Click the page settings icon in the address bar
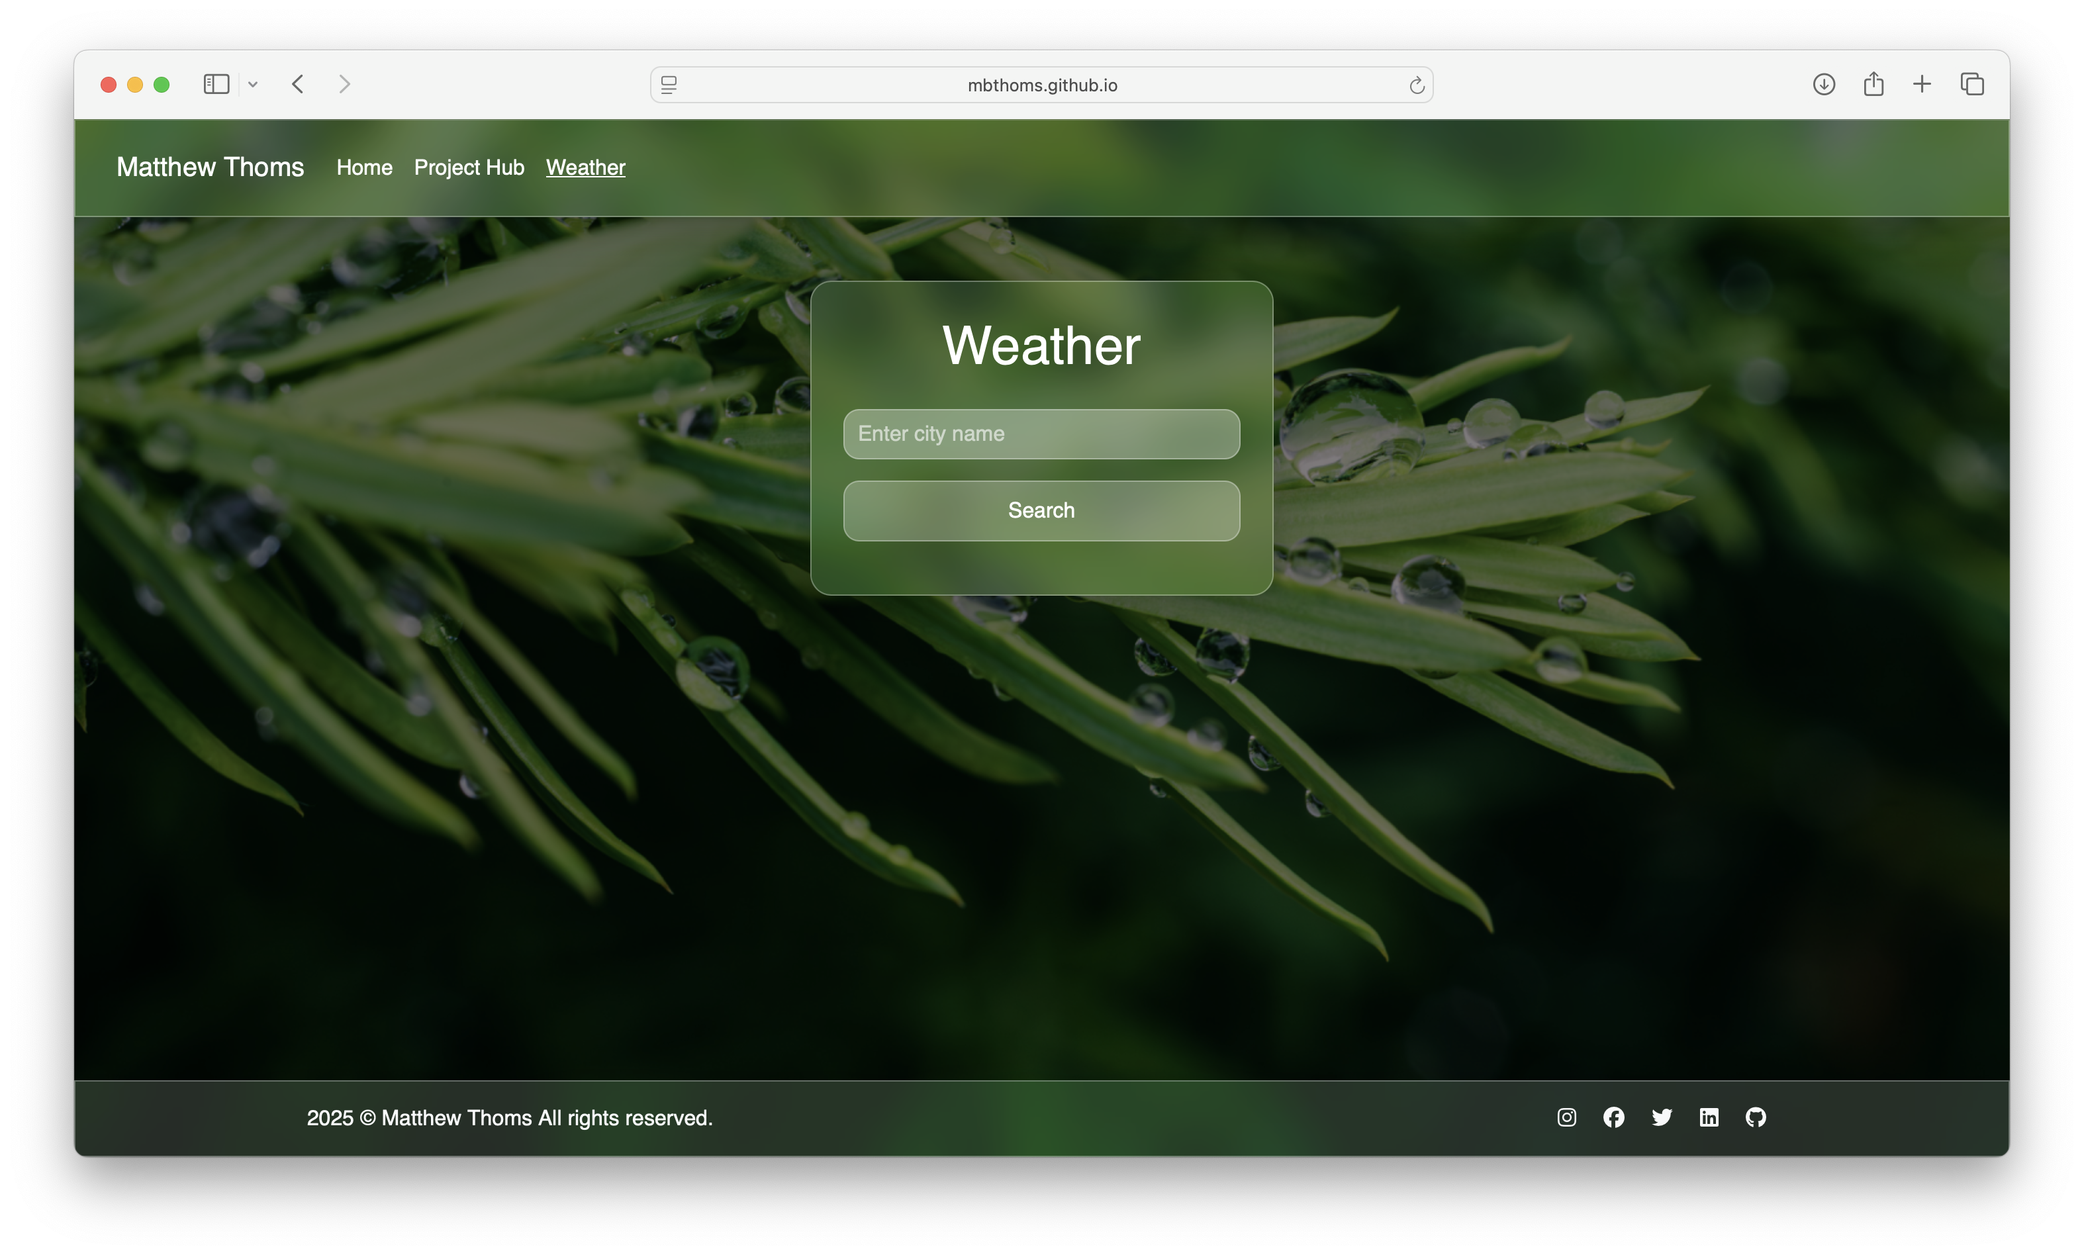Screen dimensions: 2084x1255 [668, 85]
